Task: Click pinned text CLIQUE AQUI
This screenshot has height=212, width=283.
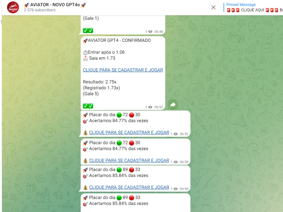Action: [252, 10]
